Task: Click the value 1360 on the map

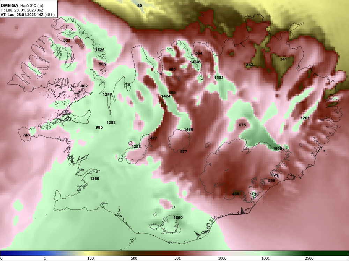Action: pos(95,179)
